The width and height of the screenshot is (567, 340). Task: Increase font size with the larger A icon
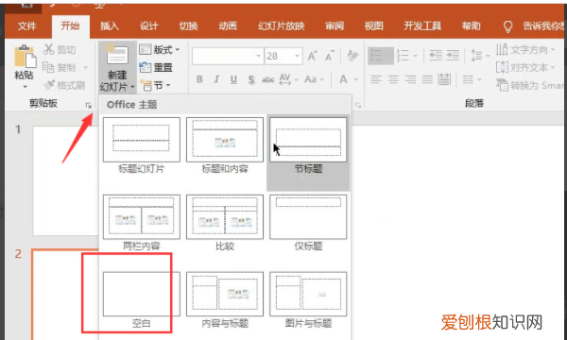tap(312, 56)
